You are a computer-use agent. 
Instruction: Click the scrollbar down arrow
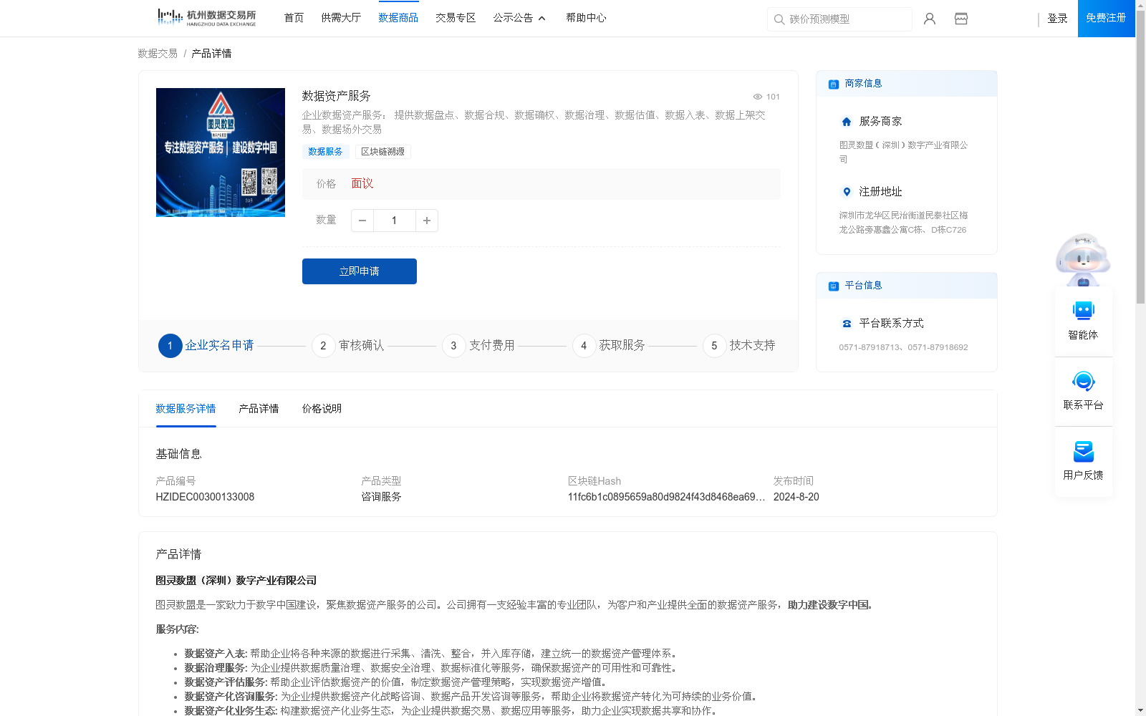click(x=1140, y=710)
